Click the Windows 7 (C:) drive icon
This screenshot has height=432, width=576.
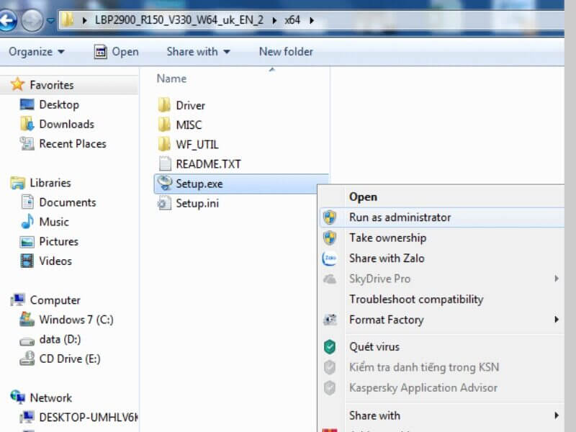(x=27, y=320)
